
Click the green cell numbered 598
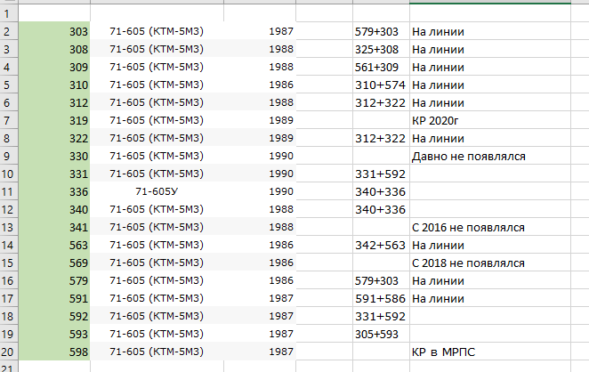click(x=53, y=352)
